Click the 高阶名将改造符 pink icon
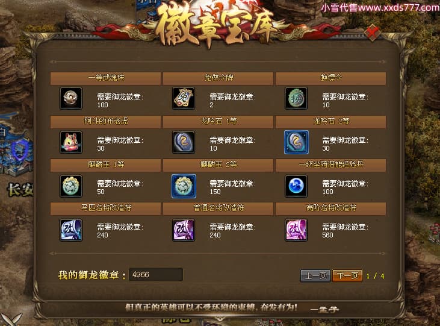 pyautogui.click(x=296, y=230)
